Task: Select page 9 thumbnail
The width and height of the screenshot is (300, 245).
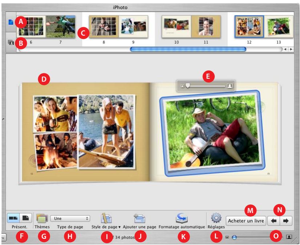Action: pyautogui.click(x=133, y=26)
